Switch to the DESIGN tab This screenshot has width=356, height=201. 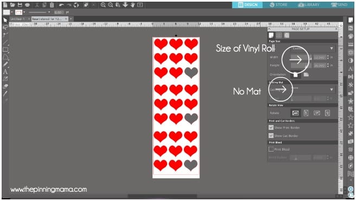247,5
